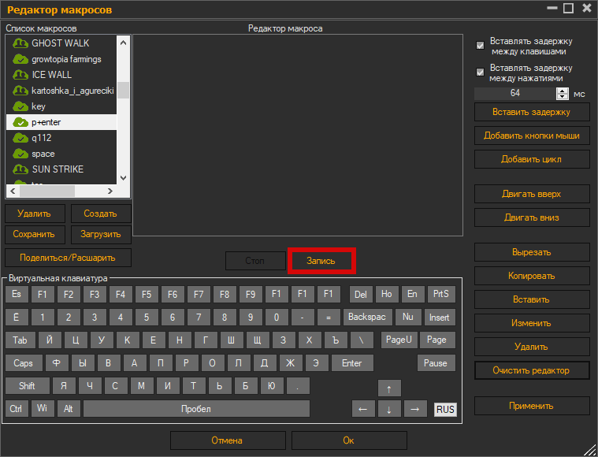Click Добавить цикл button
Viewport: 598px width, 457px height.
pos(532,159)
